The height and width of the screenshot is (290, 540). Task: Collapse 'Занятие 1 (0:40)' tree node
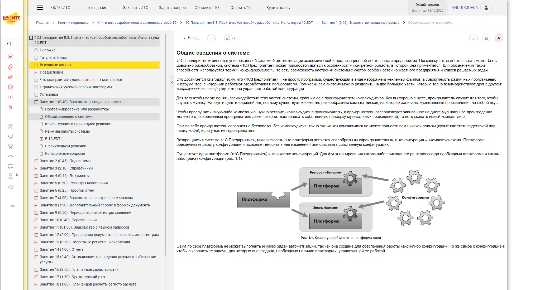click(x=36, y=102)
